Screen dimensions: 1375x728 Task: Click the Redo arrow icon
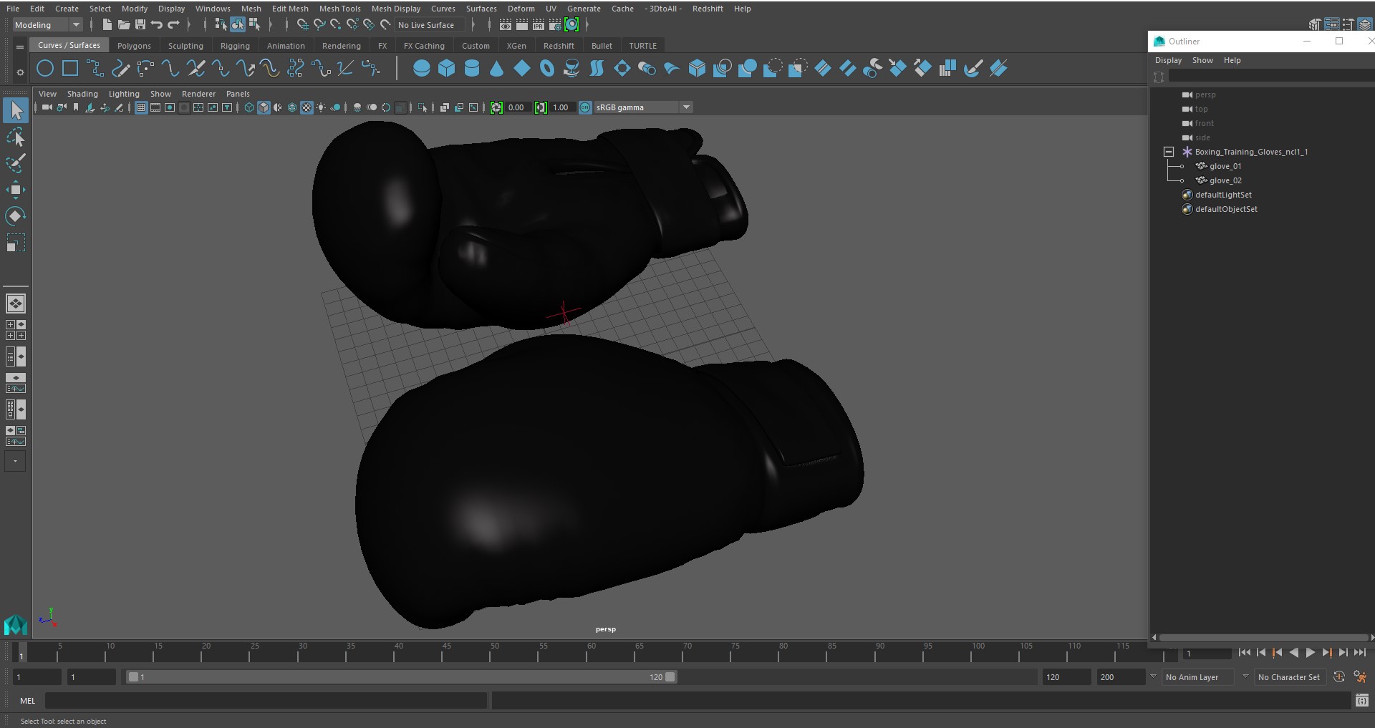[x=173, y=25]
